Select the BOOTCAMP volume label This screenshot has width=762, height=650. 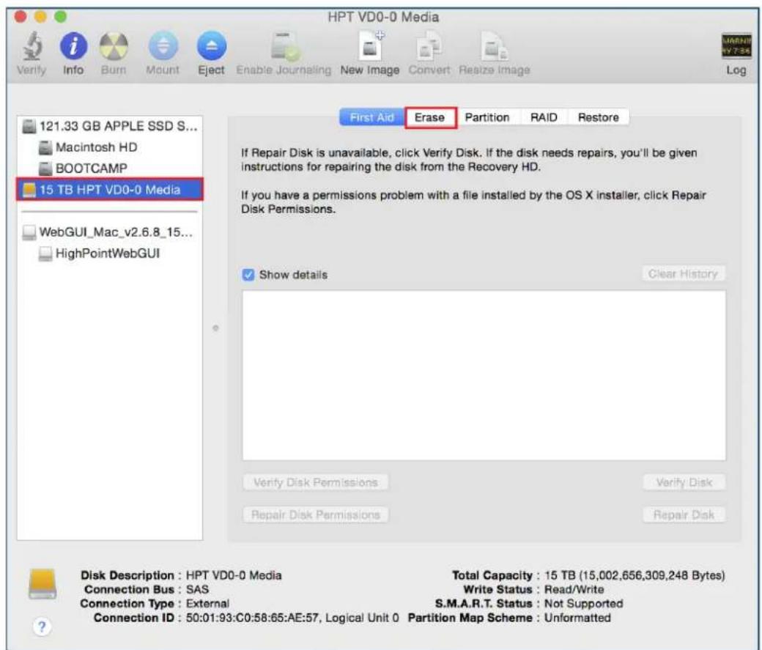coord(92,169)
